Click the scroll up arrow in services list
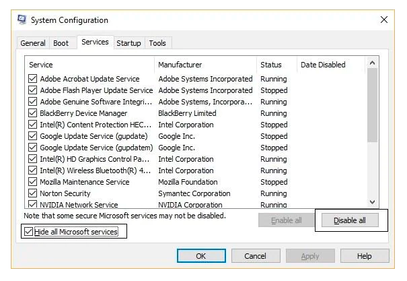407x281 pixels. (x=372, y=63)
